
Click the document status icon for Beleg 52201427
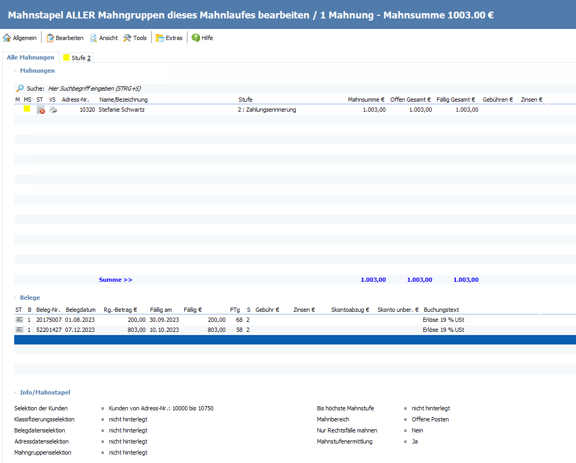(x=19, y=330)
